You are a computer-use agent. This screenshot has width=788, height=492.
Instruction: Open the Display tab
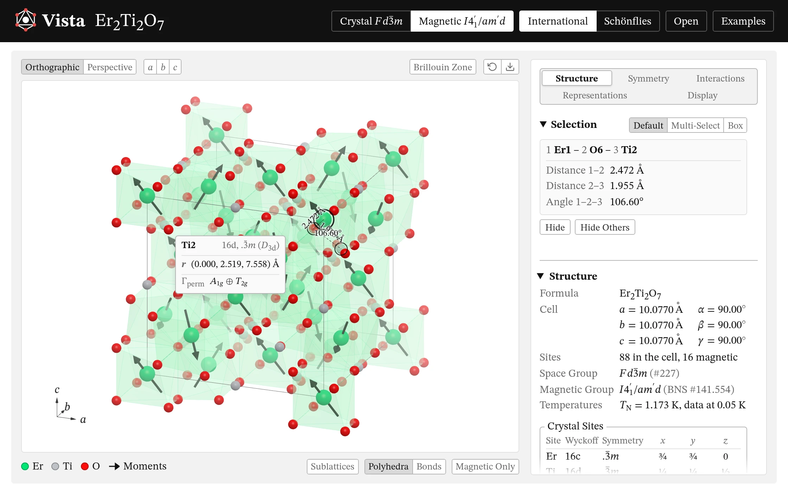tap(702, 95)
